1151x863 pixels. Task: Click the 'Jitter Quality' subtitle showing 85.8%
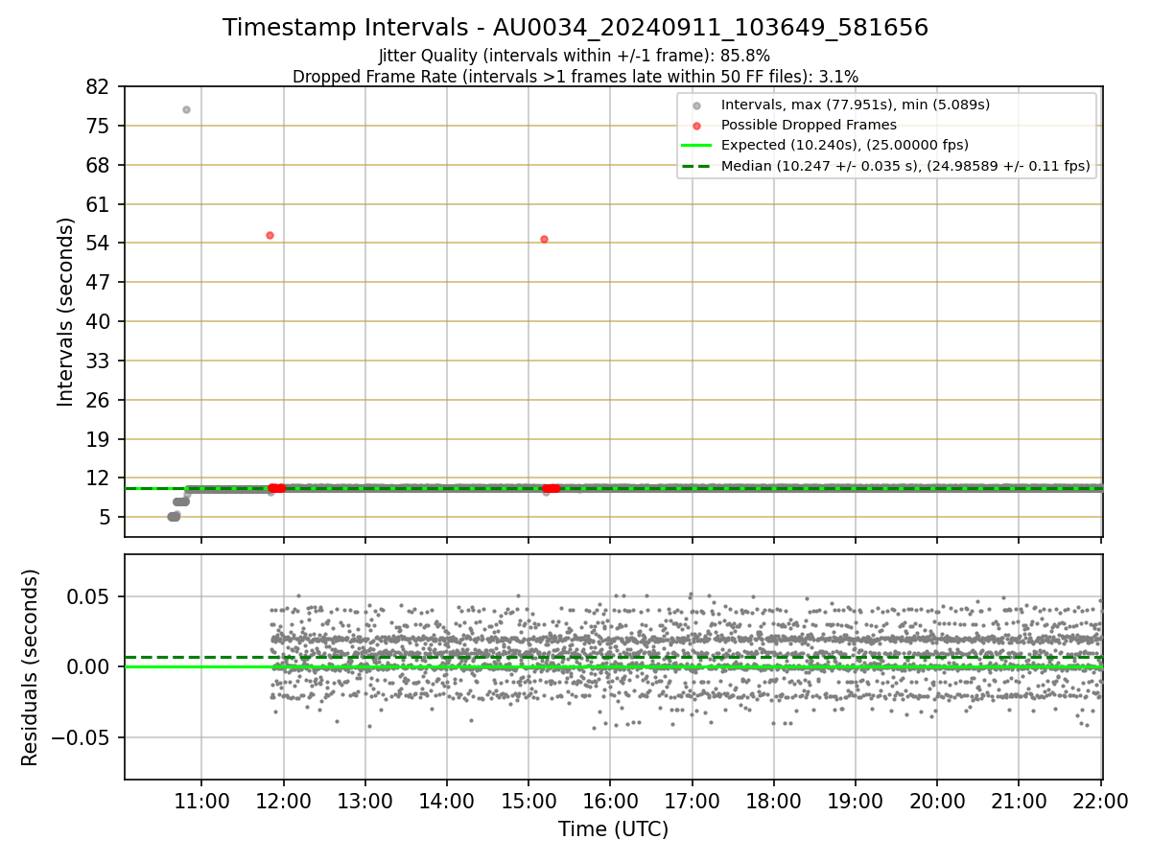point(575,56)
